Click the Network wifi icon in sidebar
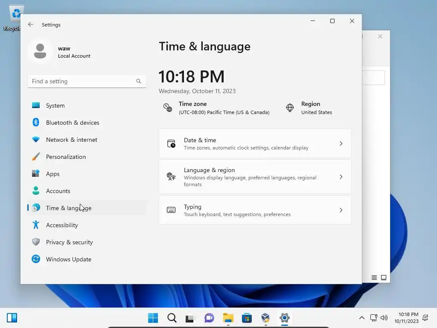The width and height of the screenshot is (437, 328). [x=36, y=140]
